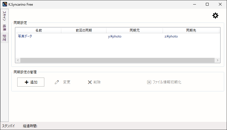Click the 変更 button label
The width and height of the screenshot is (227, 130).
[67, 82]
